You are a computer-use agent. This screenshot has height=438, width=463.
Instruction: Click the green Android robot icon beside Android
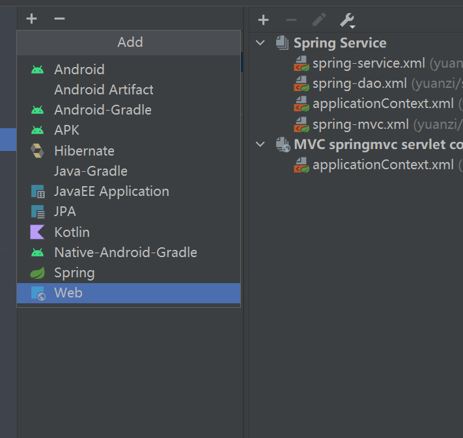point(38,70)
